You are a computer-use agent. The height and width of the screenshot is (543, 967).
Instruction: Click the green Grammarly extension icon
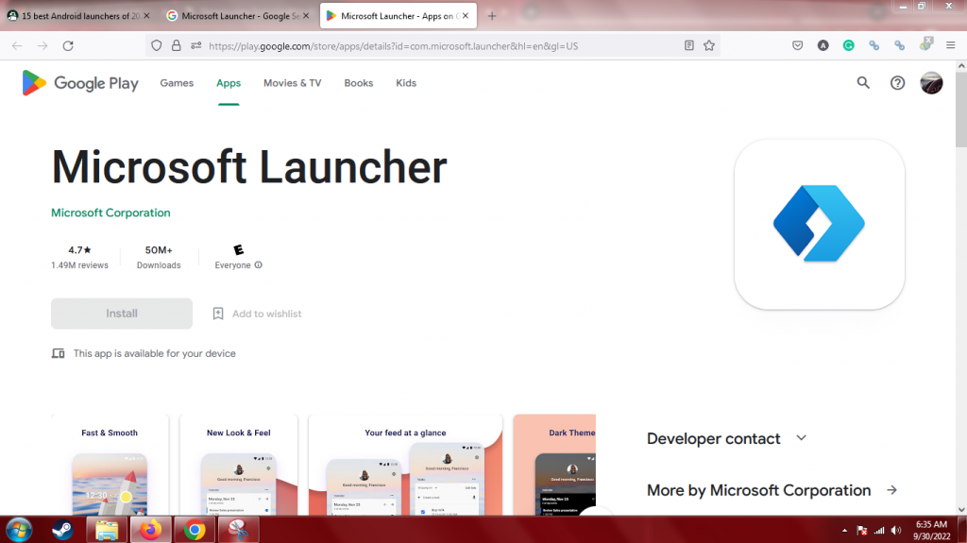(x=849, y=45)
